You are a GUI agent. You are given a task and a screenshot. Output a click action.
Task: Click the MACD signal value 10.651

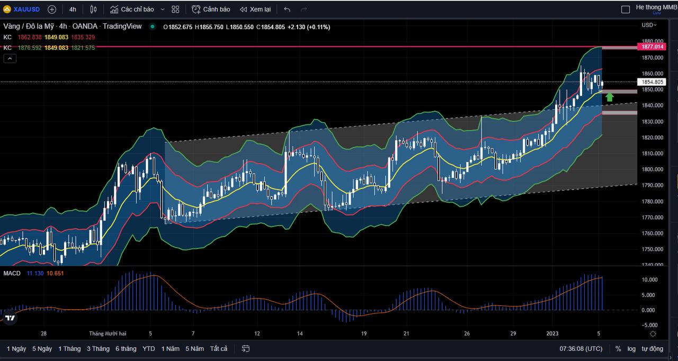55,273
